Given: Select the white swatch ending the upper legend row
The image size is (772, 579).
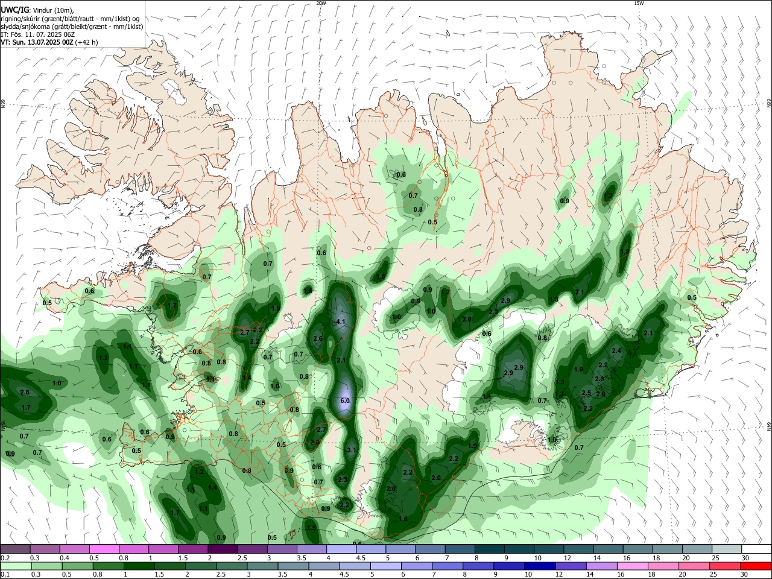Looking at the screenshot, I should point(757,549).
